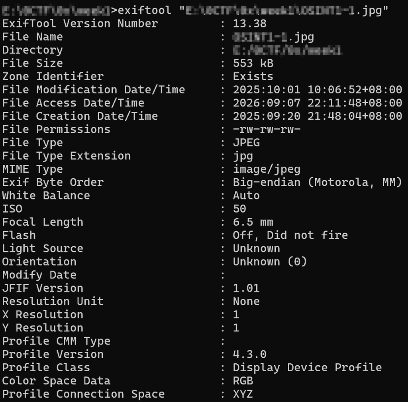
Task: Click the Profile Version 4.3.0 value
Action: [x=249, y=355]
